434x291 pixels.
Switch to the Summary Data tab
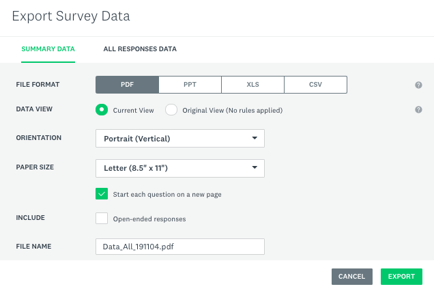(48, 49)
